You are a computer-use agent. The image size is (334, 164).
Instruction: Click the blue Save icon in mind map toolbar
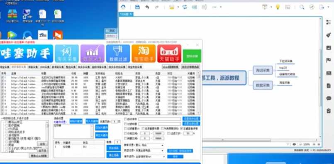pyautogui.click(x=137, y=7)
